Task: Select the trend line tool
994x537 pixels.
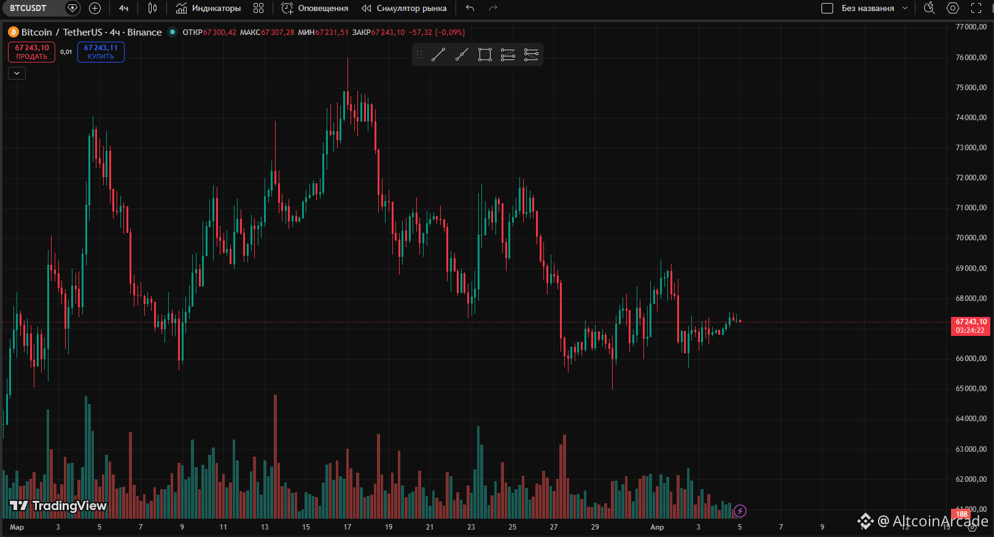Action: click(438, 55)
